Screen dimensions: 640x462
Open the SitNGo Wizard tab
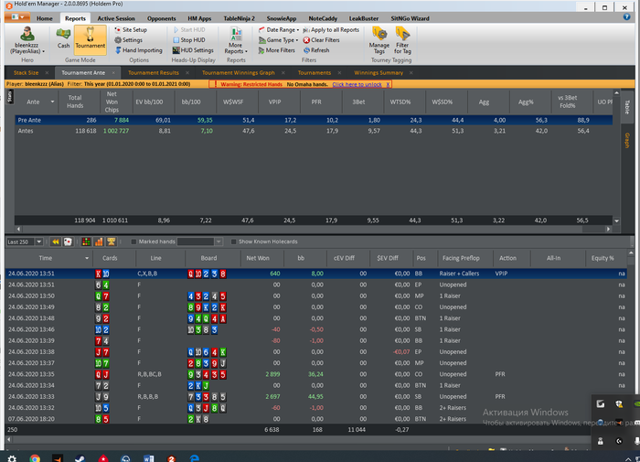(410, 18)
